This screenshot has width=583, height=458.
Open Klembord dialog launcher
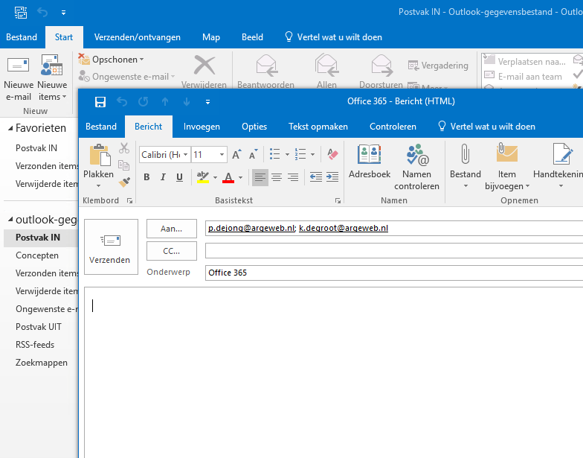pyautogui.click(x=129, y=201)
